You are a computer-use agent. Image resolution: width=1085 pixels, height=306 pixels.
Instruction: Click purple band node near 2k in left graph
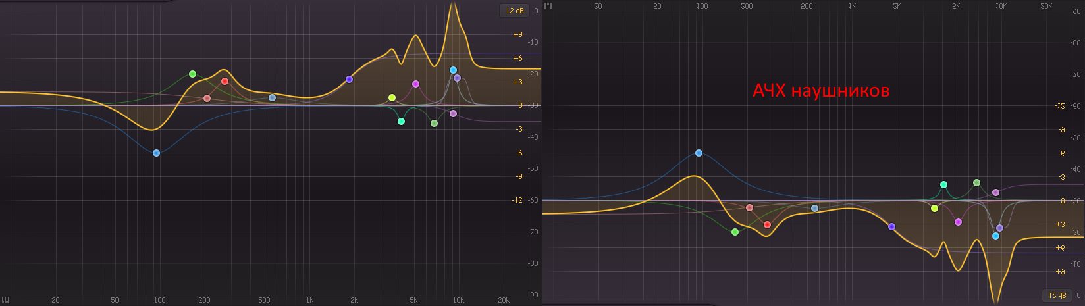[x=349, y=79]
